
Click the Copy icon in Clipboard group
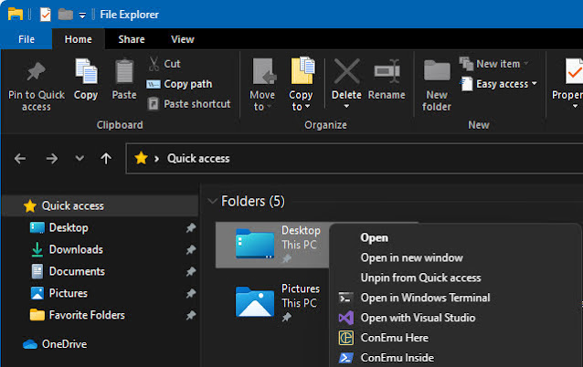coord(86,73)
